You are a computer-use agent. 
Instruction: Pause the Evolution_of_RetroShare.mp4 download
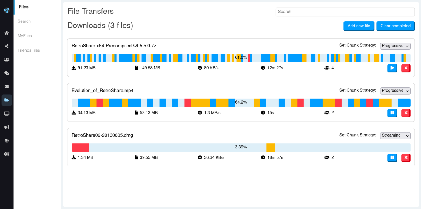[392, 112]
